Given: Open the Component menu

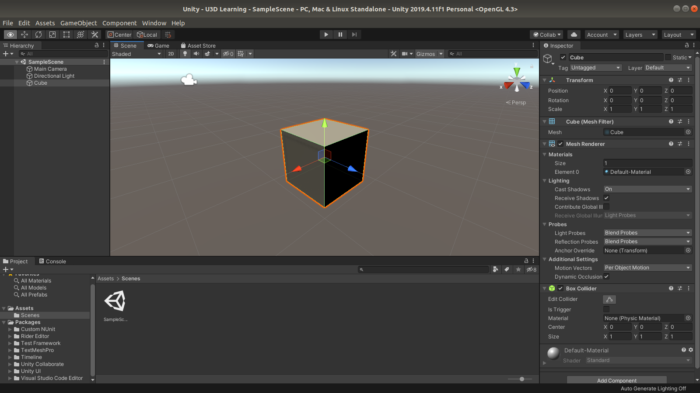Looking at the screenshot, I should click(119, 23).
